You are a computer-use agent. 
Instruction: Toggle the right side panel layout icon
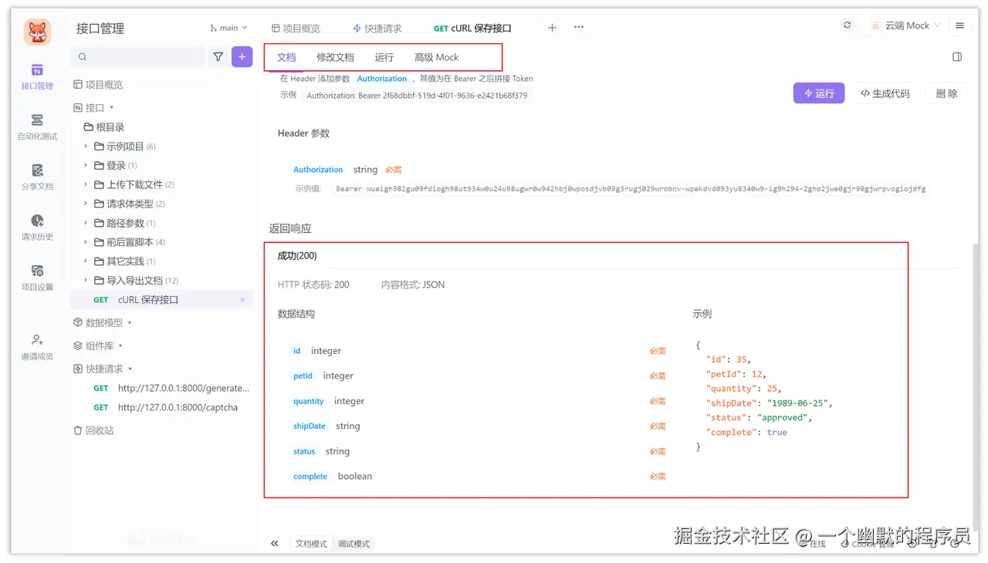957,57
